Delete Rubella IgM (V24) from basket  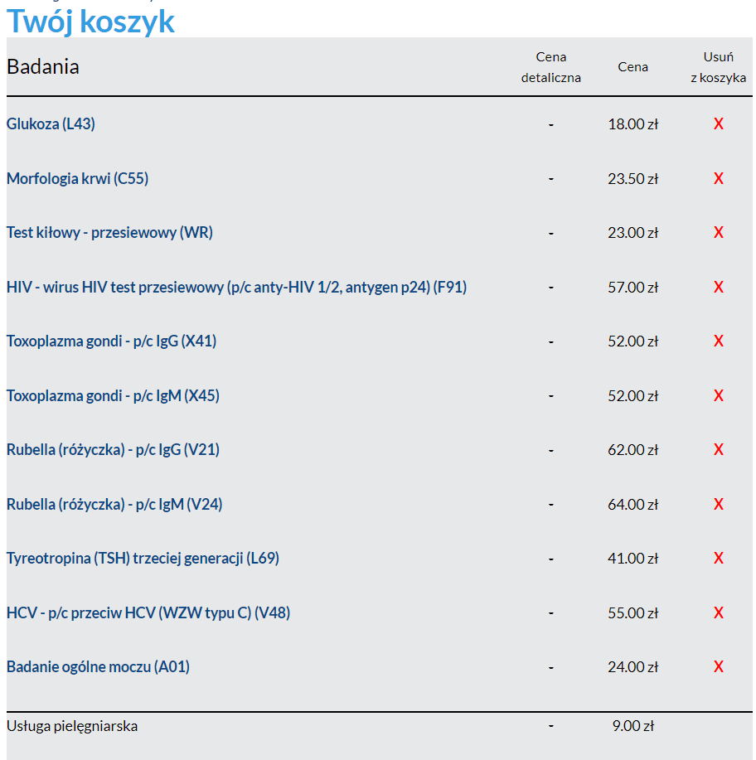click(x=719, y=505)
